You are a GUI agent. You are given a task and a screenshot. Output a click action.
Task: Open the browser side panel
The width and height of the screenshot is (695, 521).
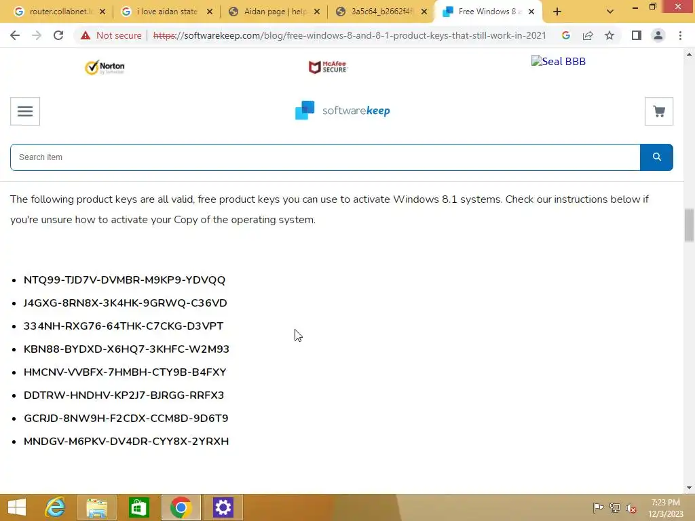coord(637,35)
